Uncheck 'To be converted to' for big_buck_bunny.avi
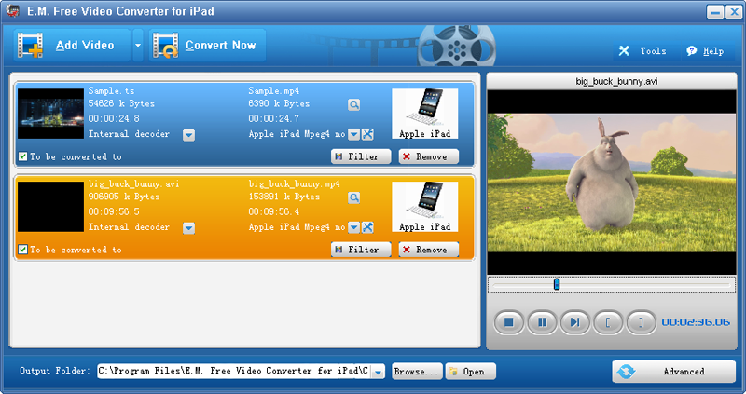This screenshot has width=746, height=394. (22, 250)
